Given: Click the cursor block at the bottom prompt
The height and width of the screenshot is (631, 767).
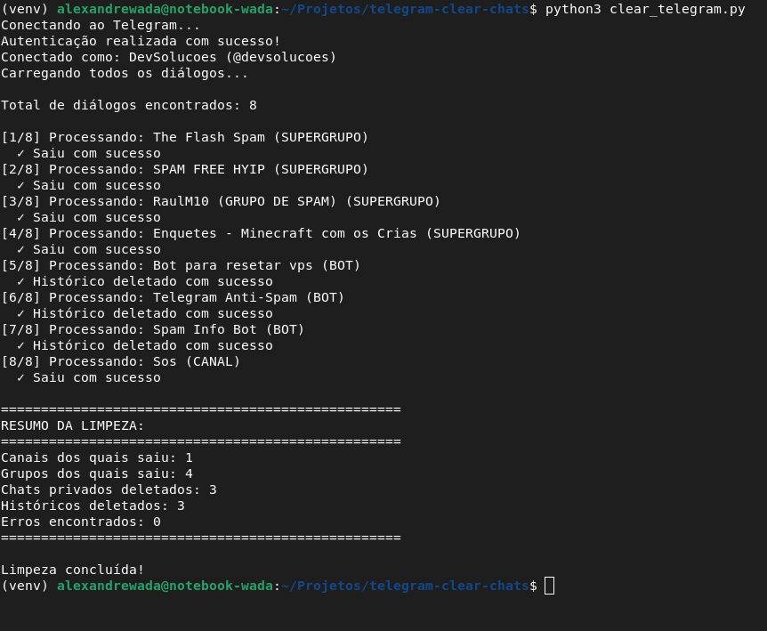Looking at the screenshot, I should 549,586.
